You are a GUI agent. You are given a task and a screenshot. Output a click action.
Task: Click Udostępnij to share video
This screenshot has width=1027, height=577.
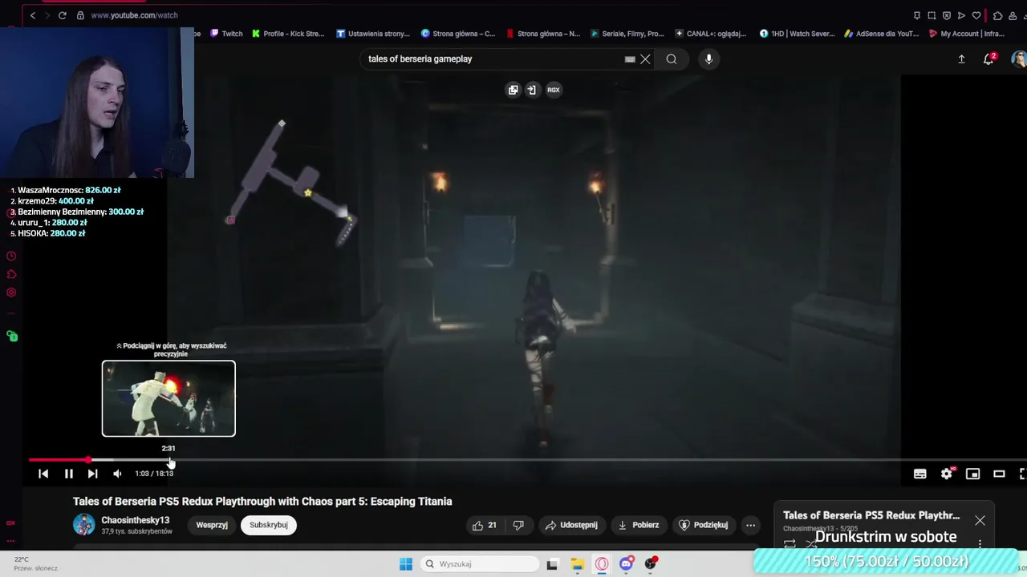(x=571, y=525)
